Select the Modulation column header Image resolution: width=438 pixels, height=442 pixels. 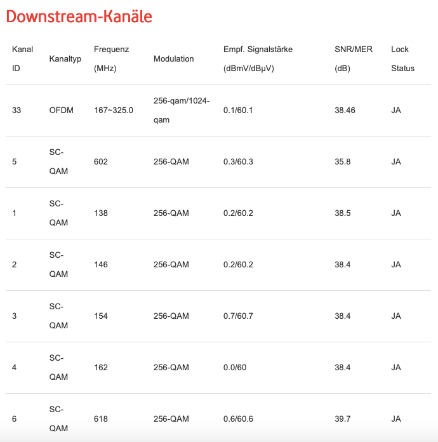pos(173,59)
